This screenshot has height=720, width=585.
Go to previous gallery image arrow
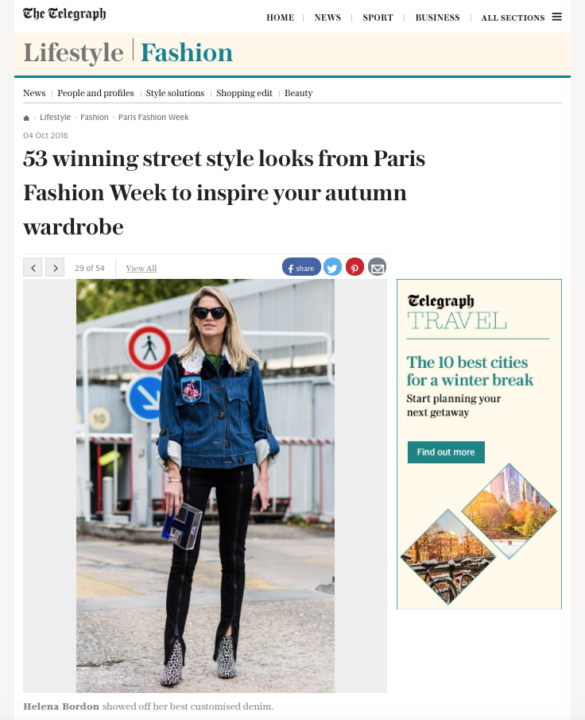[33, 267]
